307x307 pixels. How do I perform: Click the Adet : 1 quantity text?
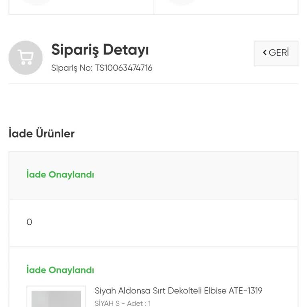click(x=139, y=303)
